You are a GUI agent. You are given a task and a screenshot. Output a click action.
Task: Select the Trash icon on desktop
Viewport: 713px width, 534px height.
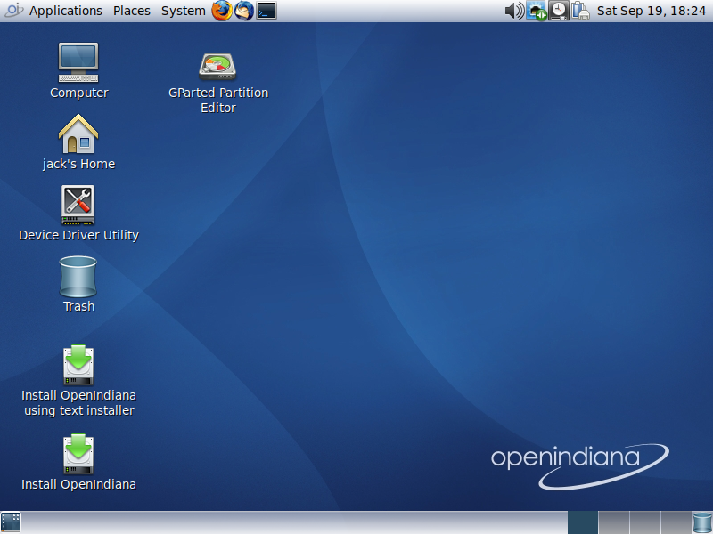pos(78,277)
